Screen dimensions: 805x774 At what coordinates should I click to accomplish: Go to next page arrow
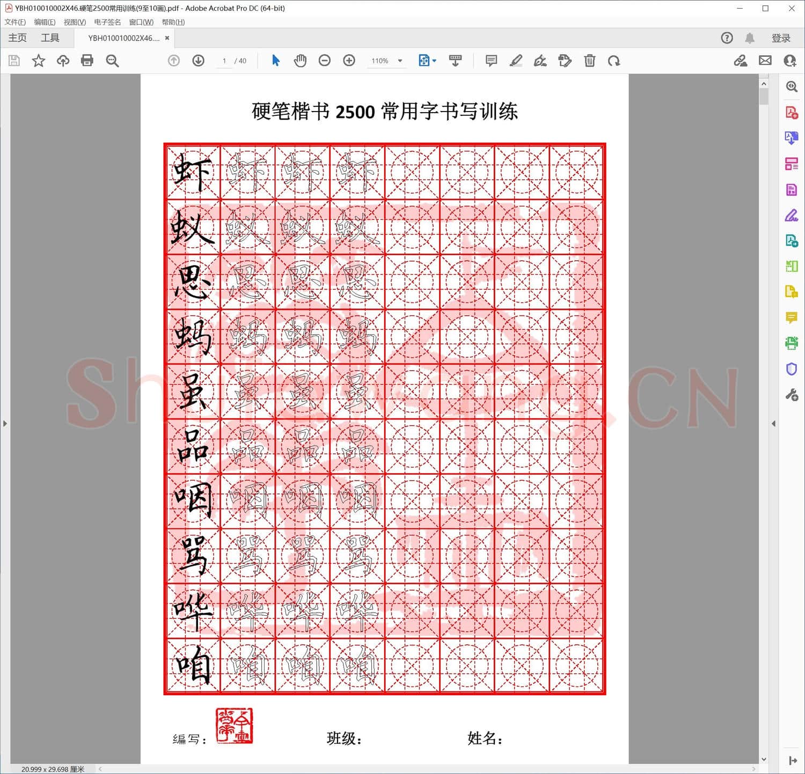199,61
